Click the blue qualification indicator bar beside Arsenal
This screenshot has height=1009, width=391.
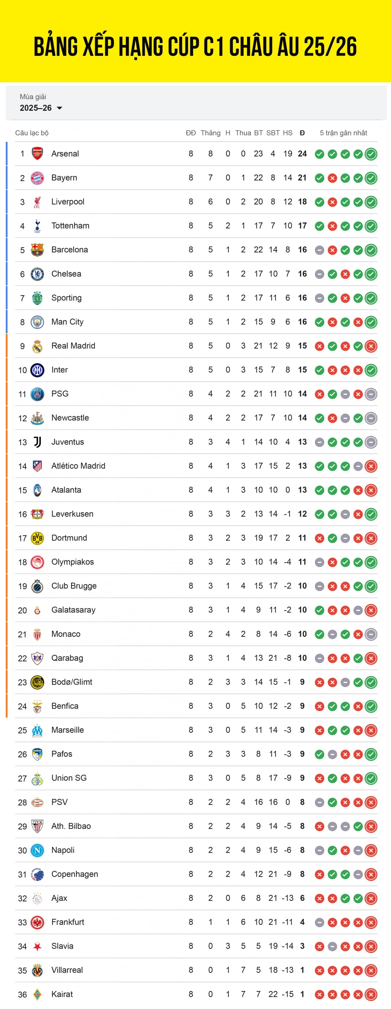(x=7, y=153)
